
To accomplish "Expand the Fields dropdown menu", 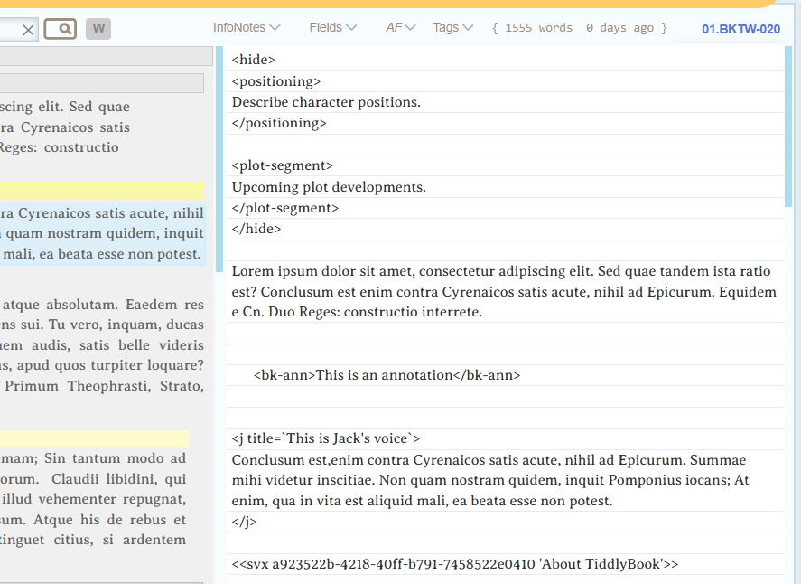I will click(332, 27).
